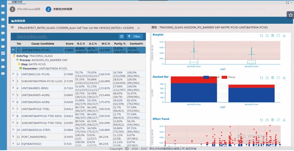Open the Boxplot data view icon
The height and width of the screenshot is (151, 294).
273,36
